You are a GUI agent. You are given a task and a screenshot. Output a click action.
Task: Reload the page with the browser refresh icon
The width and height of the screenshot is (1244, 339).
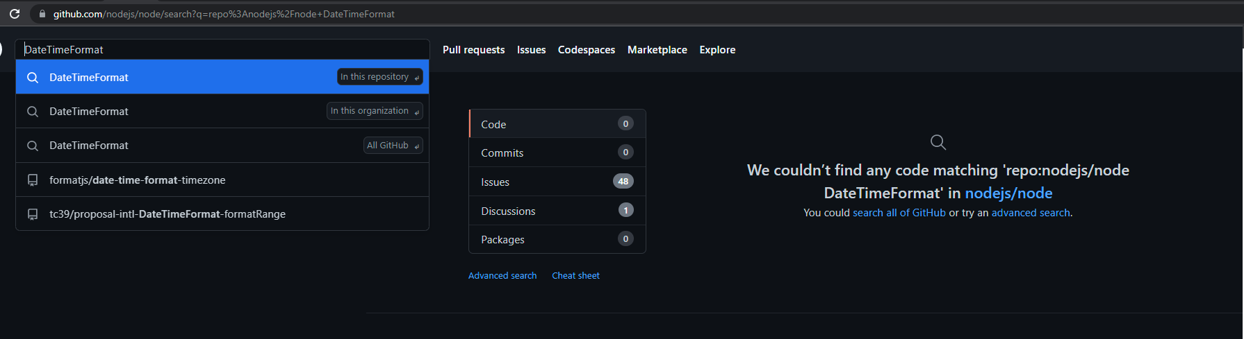tap(14, 14)
